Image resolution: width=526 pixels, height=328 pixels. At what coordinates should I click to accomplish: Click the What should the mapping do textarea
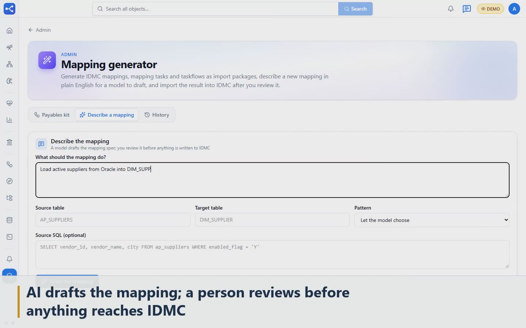tap(272, 180)
